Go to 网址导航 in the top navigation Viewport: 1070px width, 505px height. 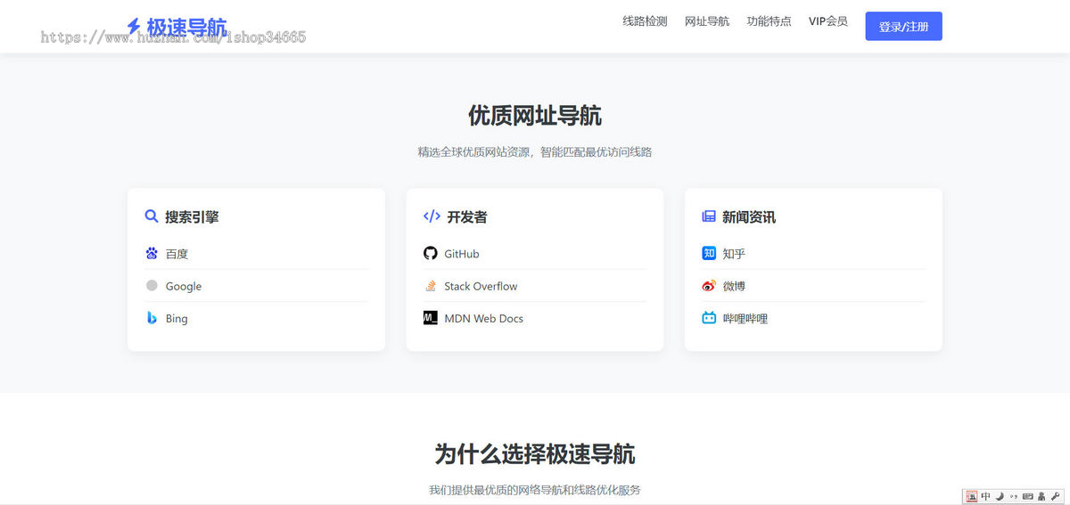707,21
